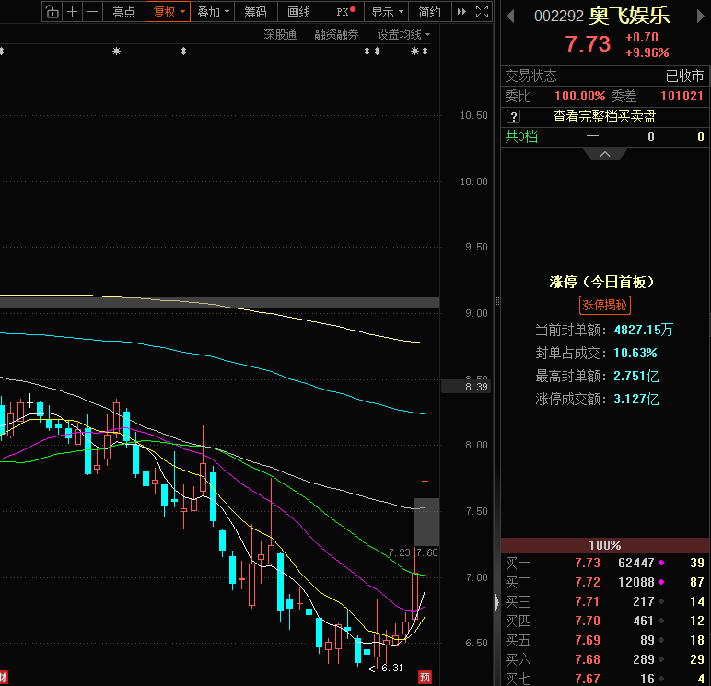Click the PK comparison button
Screen dimensions: 711x686
(x=343, y=12)
